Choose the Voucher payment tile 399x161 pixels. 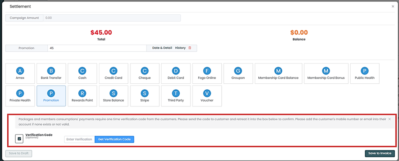[207, 96]
